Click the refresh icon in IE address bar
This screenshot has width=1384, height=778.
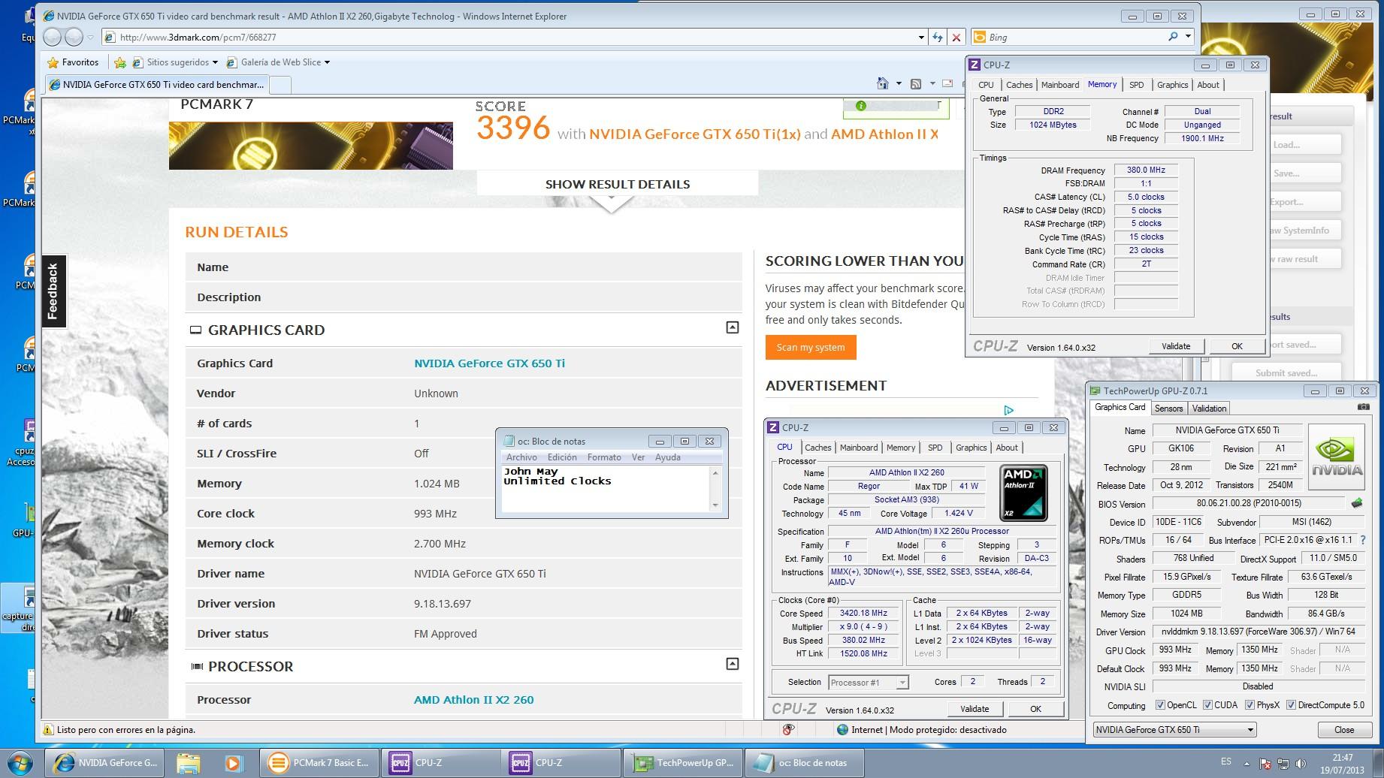point(938,37)
